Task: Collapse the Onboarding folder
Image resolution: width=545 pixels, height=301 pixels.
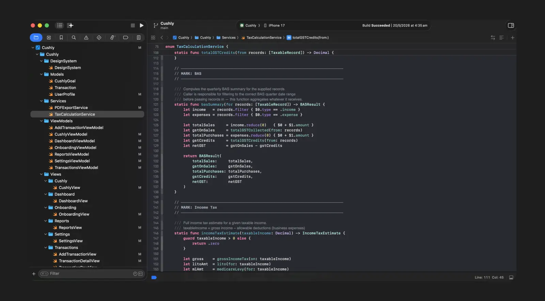Action: click(46, 208)
